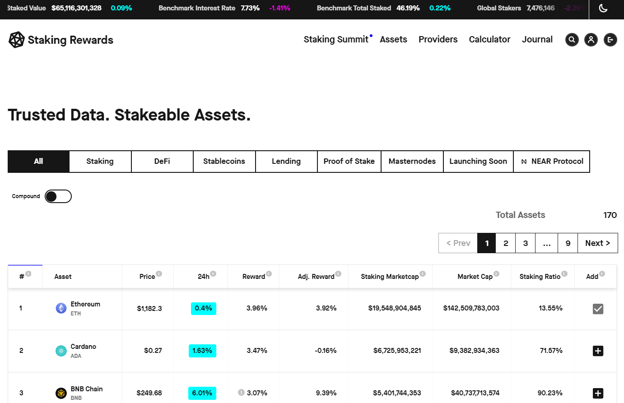The image size is (624, 403).
Task: Show info for the Adj. Reward column
Action: (338, 274)
